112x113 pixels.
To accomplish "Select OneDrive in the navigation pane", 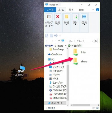I will tap(55, 54).
